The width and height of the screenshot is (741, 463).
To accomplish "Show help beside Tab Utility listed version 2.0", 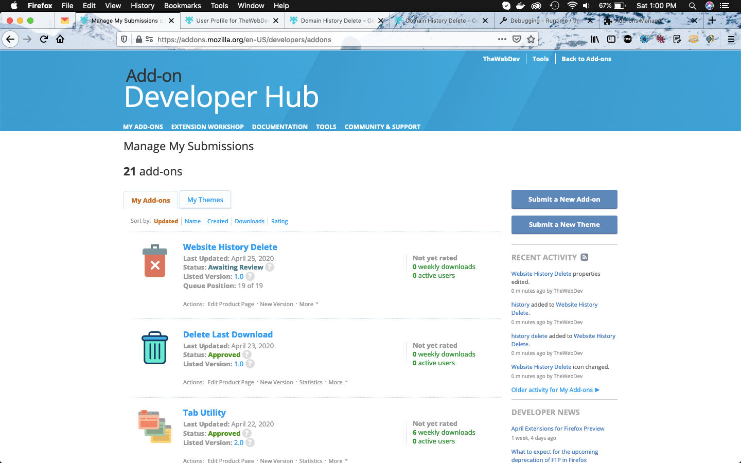I will point(250,442).
